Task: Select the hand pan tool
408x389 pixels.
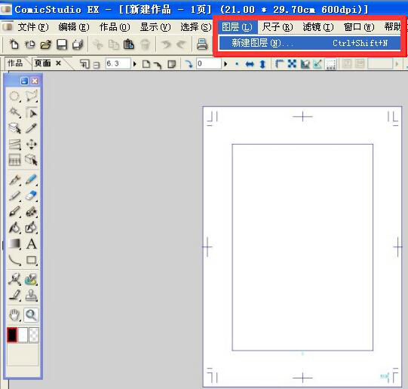Action: pos(14,315)
